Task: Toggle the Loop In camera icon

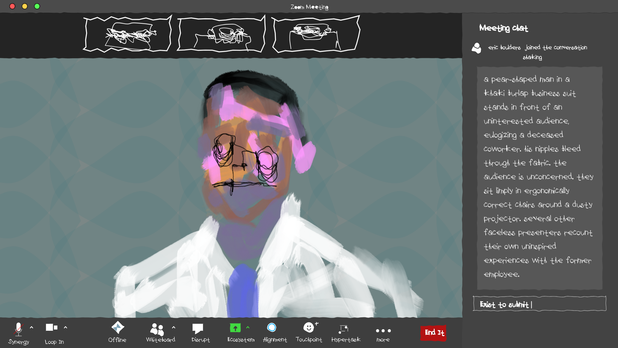Action: click(x=51, y=327)
